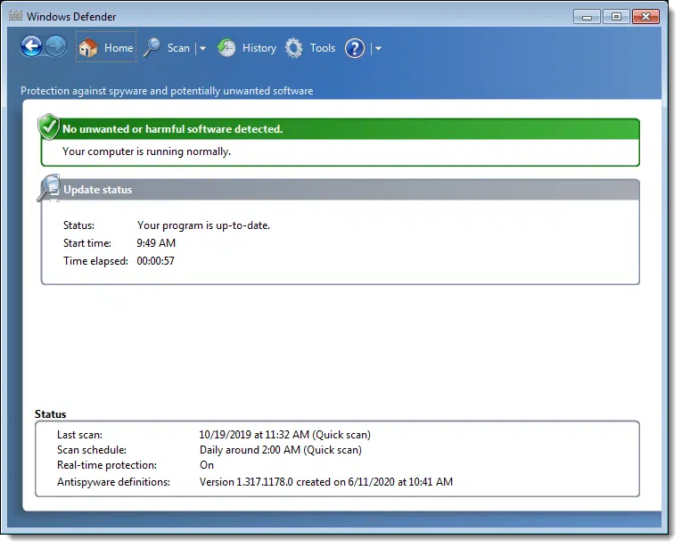Viewport: 682px width, 548px height.
Task: Click 'Protection against spyware' subtitle text
Action: [167, 91]
